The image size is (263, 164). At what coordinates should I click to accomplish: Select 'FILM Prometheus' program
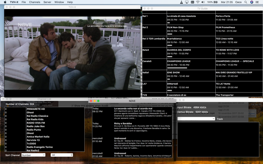[x=225, y=27]
